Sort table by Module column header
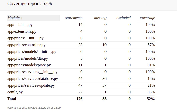The height and width of the screenshot is (112, 177). (x=15, y=18)
